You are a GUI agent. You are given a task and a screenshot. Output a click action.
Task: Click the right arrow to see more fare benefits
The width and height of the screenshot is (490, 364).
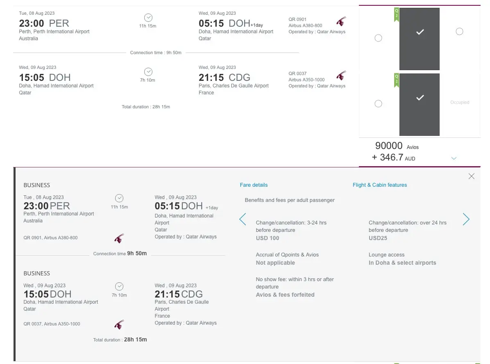(x=466, y=219)
